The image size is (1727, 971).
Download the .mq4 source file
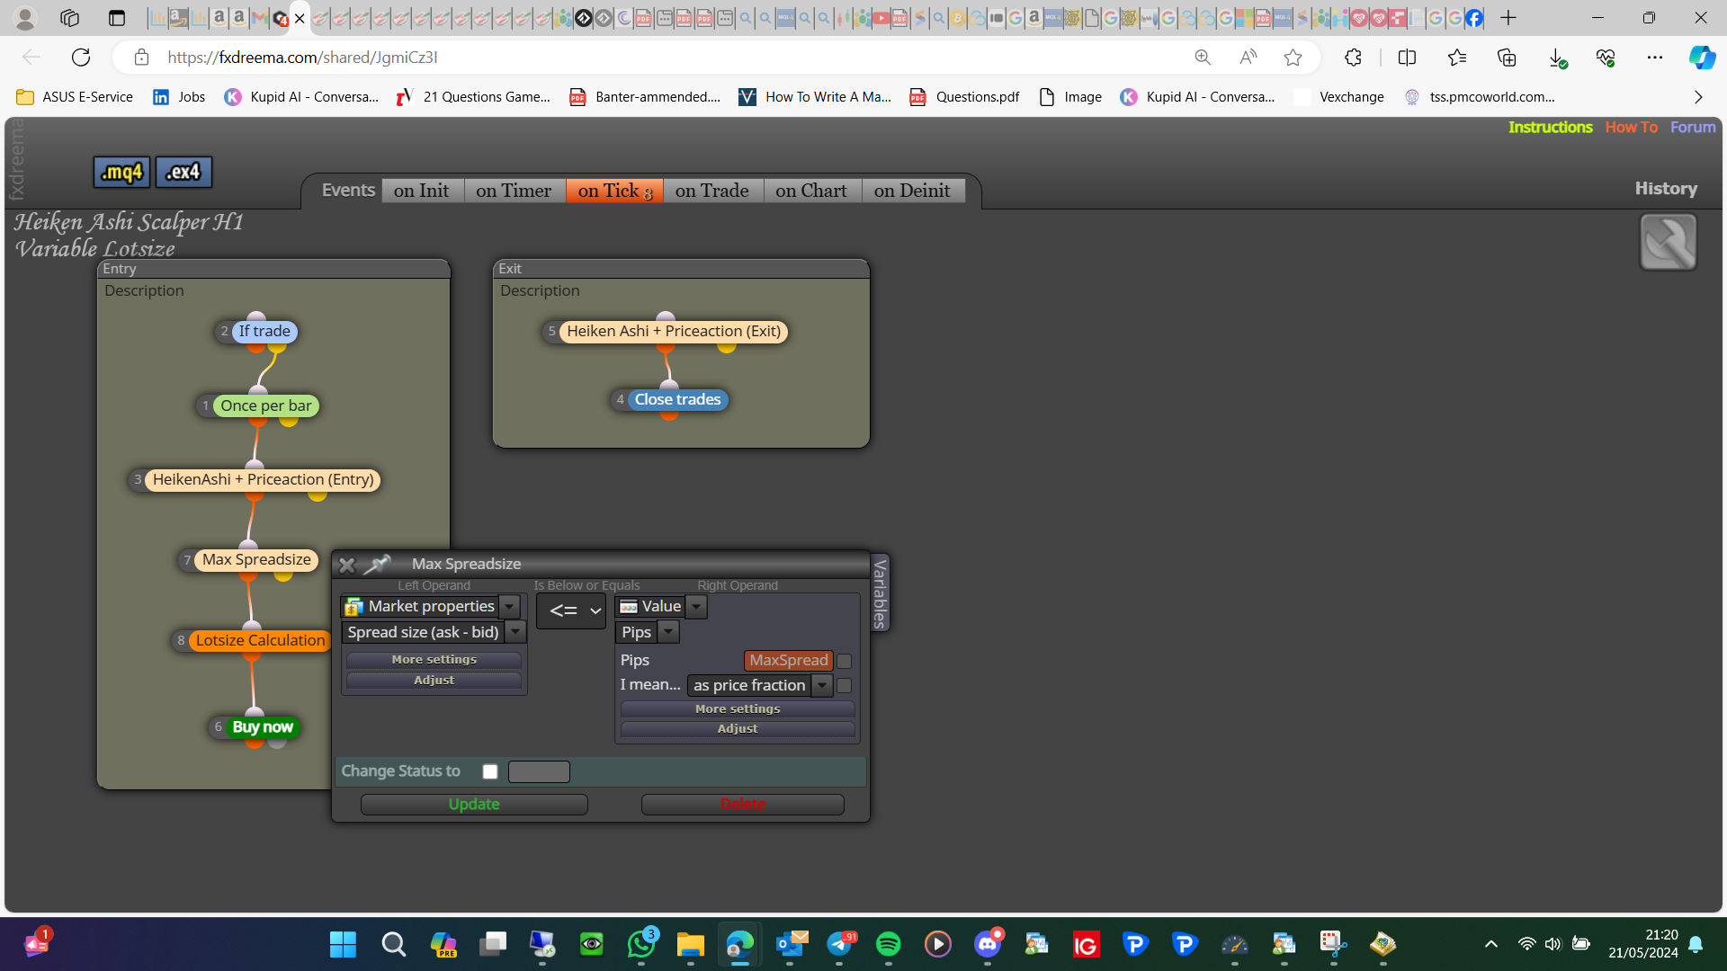click(121, 172)
